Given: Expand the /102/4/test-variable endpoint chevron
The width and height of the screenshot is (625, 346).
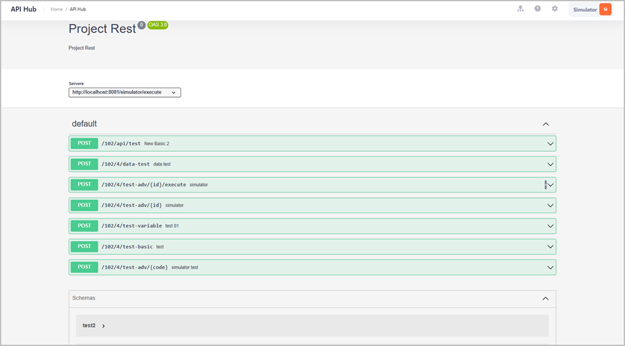Looking at the screenshot, I should tap(550, 226).
